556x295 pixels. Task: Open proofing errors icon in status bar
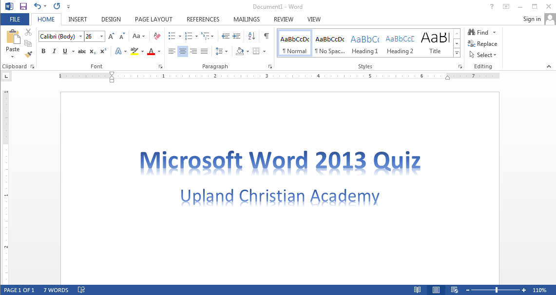click(81, 290)
